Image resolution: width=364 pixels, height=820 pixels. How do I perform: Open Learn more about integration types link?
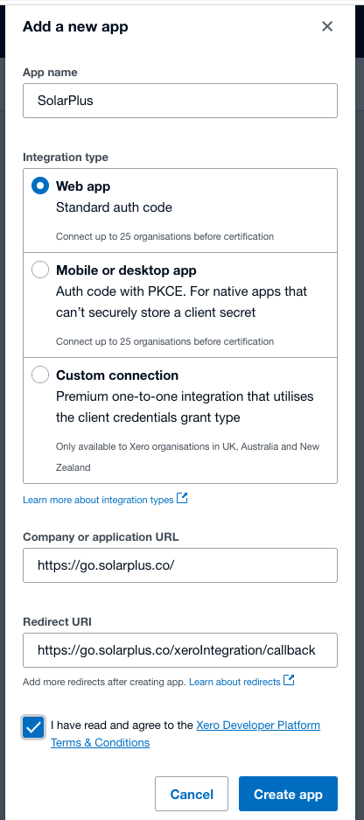point(98,500)
